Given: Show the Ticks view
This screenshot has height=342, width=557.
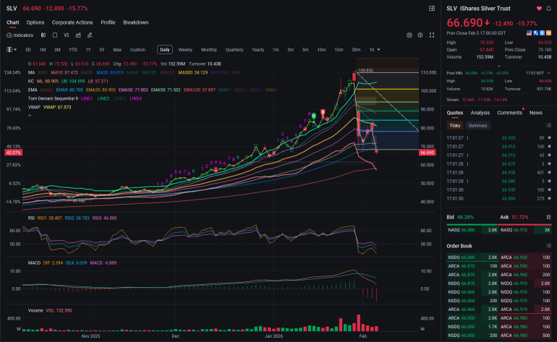Looking at the screenshot, I should pos(455,125).
